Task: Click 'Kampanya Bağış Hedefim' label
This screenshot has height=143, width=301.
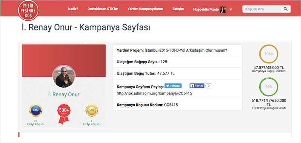Action: pyautogui.click(x=269, y=71)
